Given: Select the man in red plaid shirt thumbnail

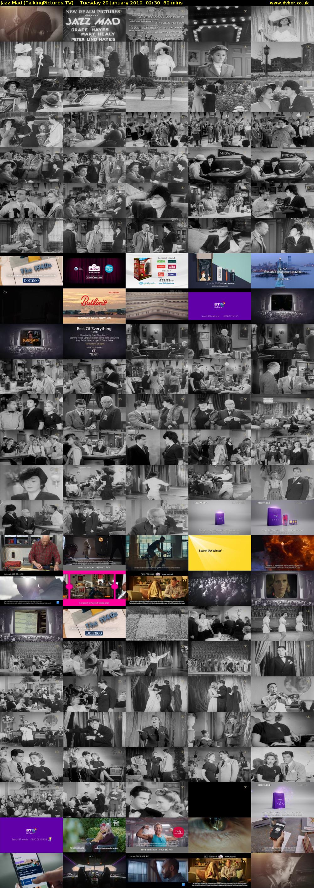Looking at the screenshot, I should tap(31, 553).
